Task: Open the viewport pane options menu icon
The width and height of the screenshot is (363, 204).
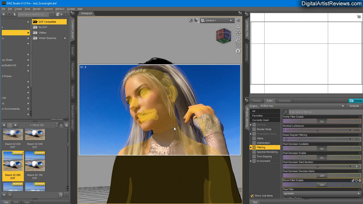Action: click(240, 13)
